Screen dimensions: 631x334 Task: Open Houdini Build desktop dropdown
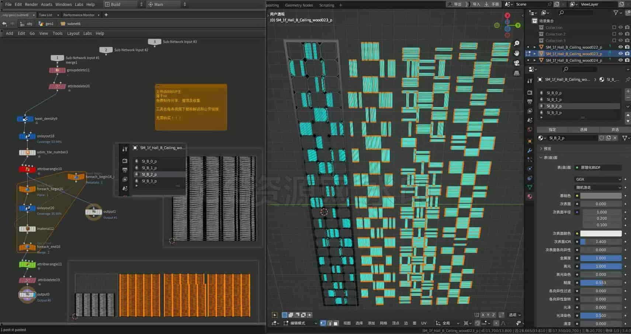pyautogui.click(x=124, y=4)
